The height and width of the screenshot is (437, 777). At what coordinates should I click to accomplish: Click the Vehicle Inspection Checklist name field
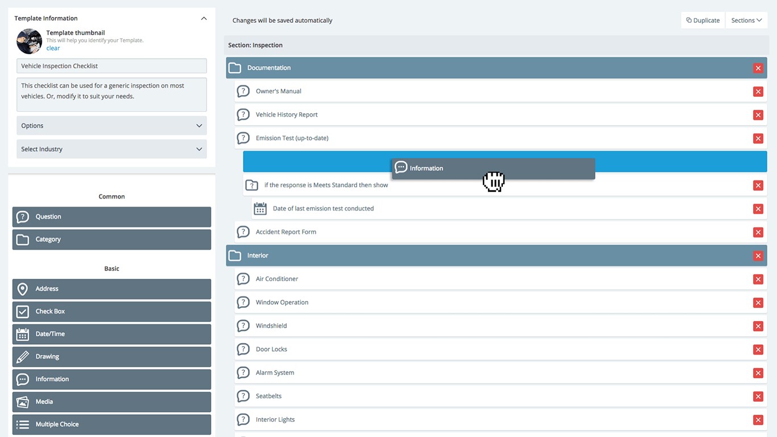111,66
